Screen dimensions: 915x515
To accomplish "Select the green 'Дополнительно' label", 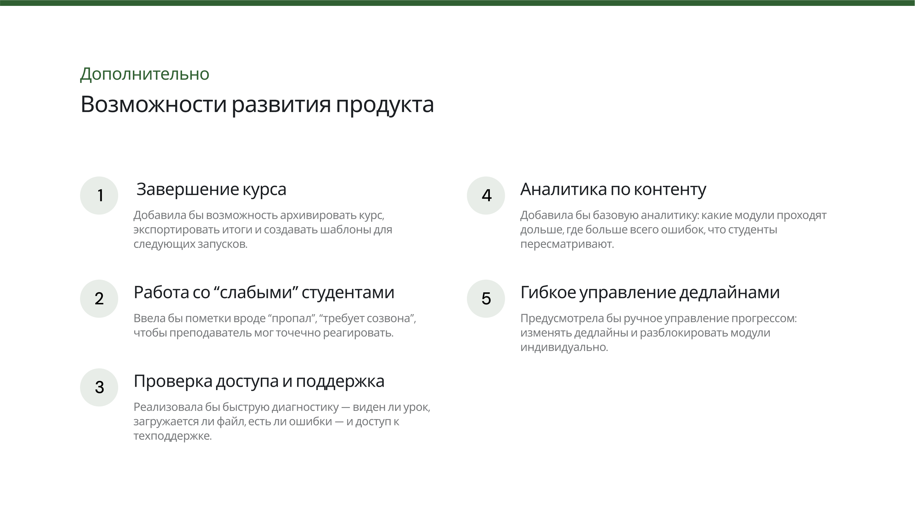I will click(145, 74).
